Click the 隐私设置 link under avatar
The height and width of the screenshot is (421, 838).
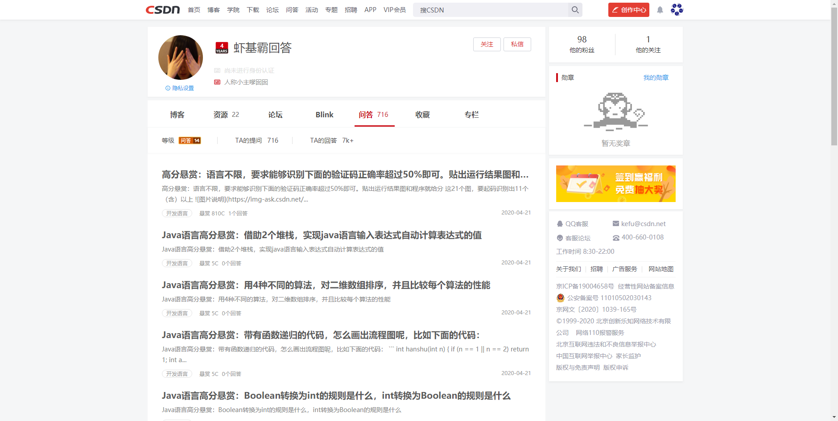click(180, 88)
